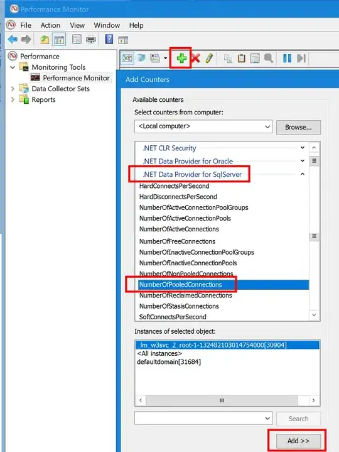Open the Action menu
This screenshot has width=339, height=452.
click(50, 25)
